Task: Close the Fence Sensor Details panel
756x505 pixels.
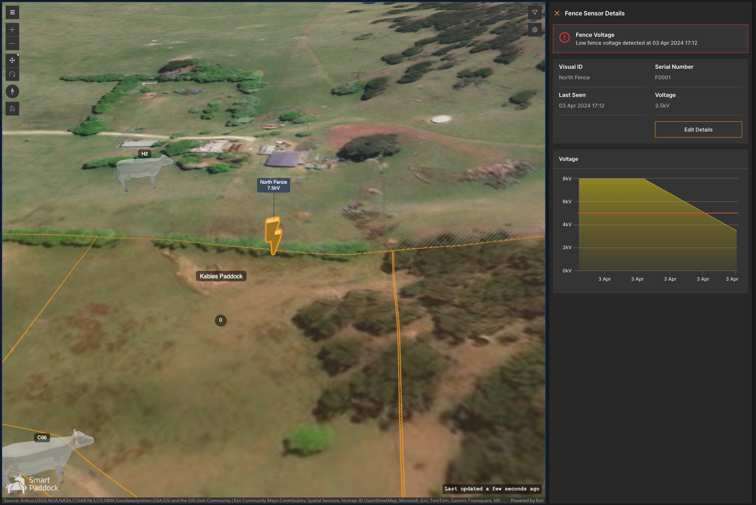Action: (557, 13)
